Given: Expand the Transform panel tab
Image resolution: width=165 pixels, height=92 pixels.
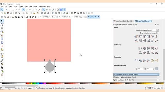Looking at the screenshot, I should pos(123,21).
